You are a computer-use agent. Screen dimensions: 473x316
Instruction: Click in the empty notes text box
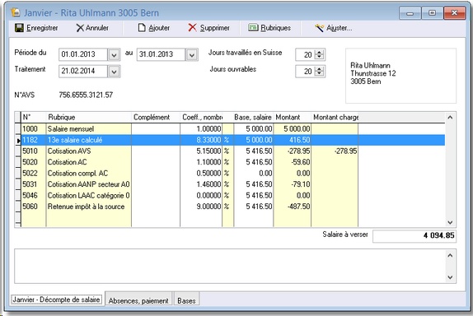(230, 266)
